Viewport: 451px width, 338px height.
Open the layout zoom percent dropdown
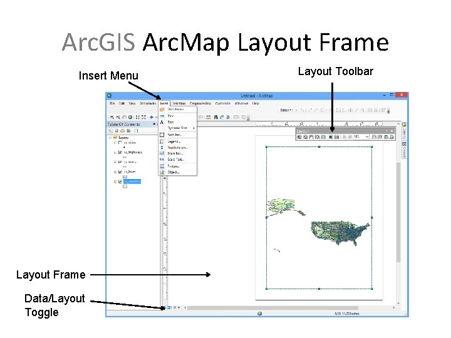pyautogui.click(x=367, y=137)
